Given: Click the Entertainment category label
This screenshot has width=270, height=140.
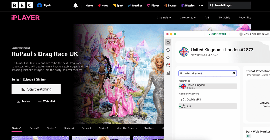Looking at the screenshot, I should tap(21, 48).
